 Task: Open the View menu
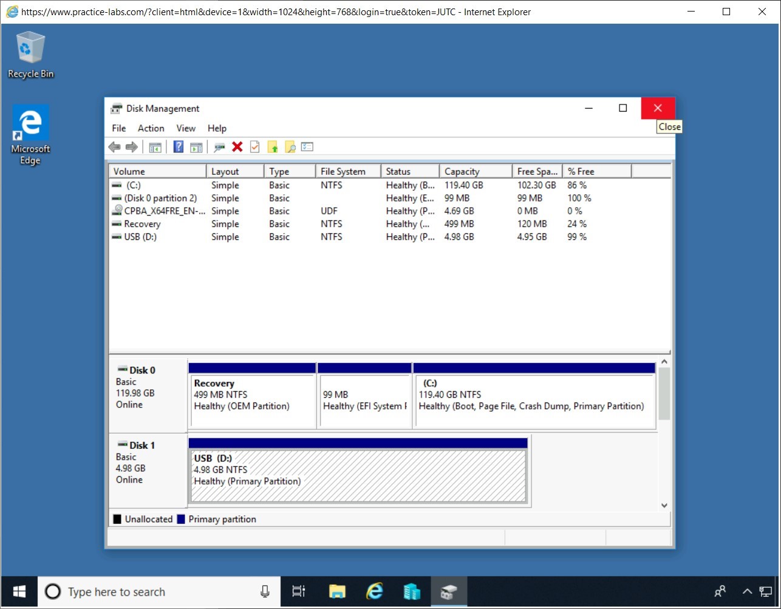tap(186, 128)
